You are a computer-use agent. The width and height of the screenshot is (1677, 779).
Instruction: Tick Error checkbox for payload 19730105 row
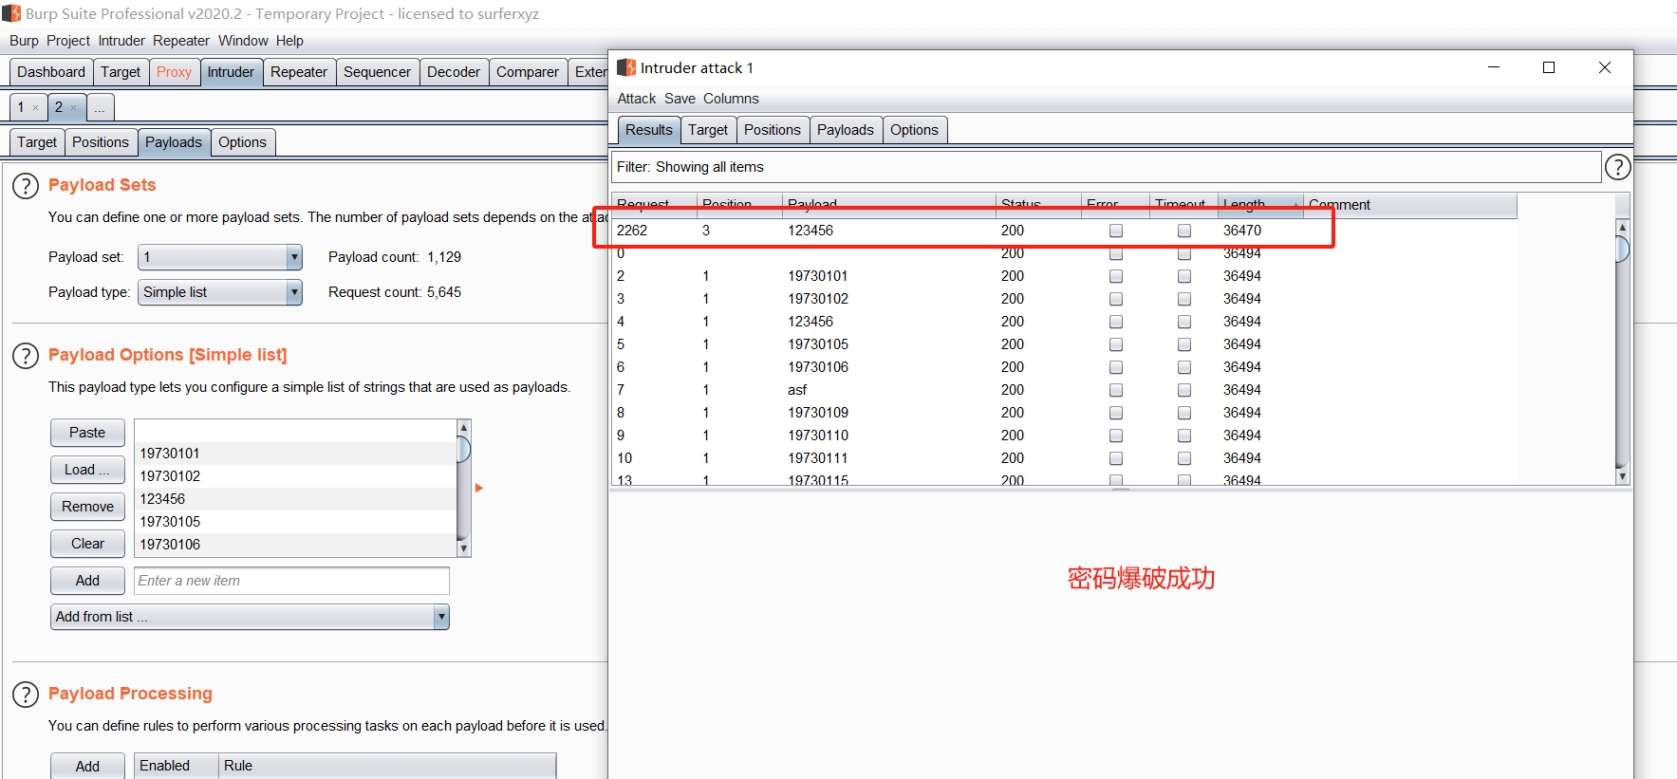(1116, 344)
